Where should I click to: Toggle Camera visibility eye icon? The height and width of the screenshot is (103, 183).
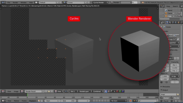(174, 13)
